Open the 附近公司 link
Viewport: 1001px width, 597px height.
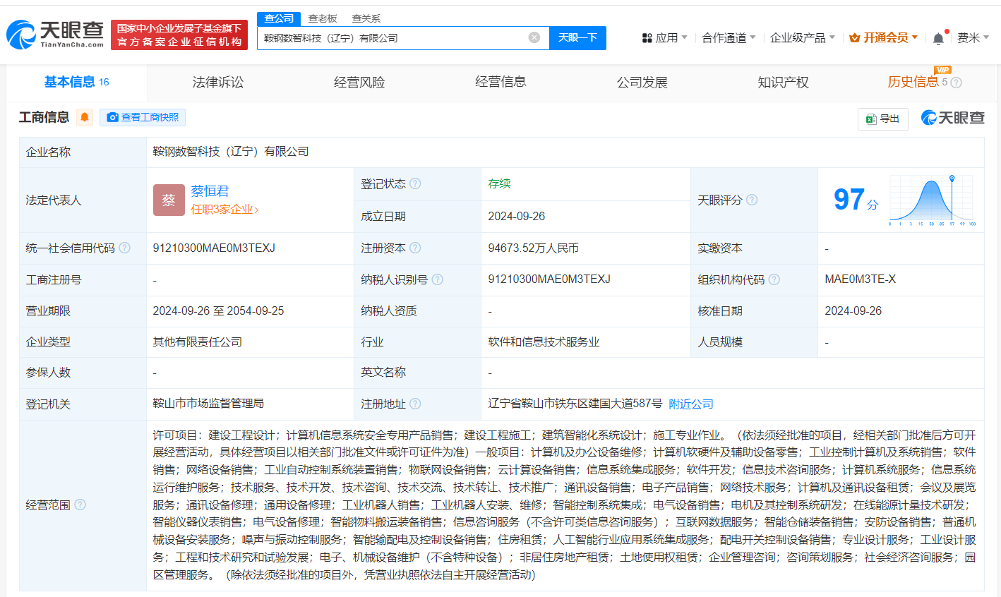tap(690, 404)
